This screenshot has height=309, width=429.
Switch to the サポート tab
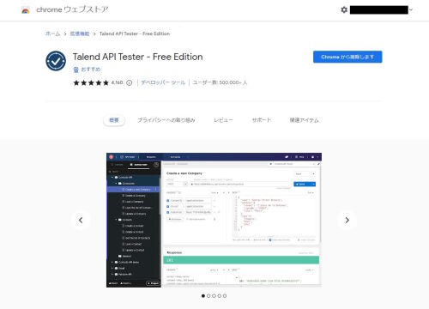(262, 120)
